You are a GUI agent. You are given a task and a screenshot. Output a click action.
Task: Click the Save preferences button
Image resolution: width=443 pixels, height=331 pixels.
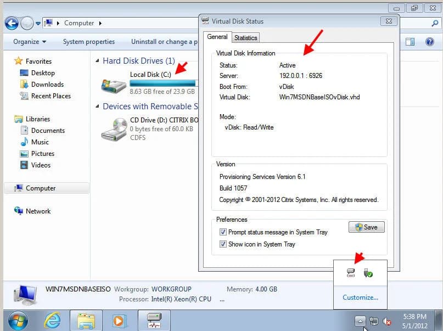click(x=367, y=227)
